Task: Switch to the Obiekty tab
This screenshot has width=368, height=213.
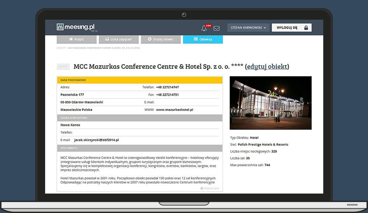Action: point(203,39)
